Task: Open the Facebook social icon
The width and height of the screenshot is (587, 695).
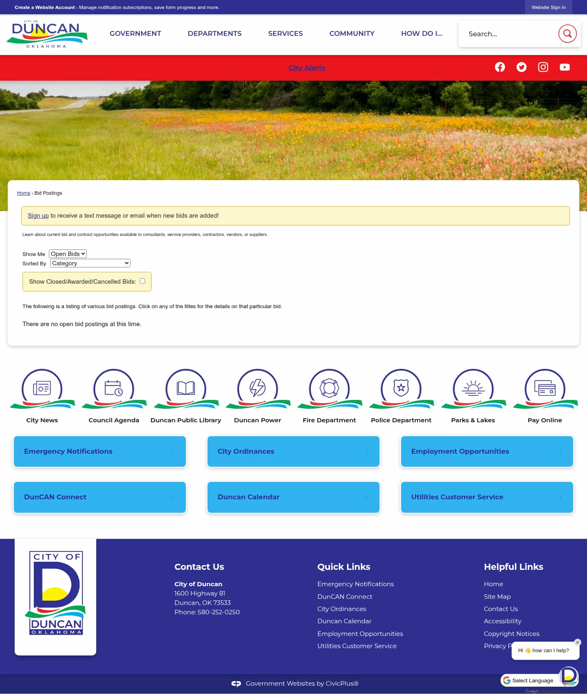Action: (x=500, y=67)
